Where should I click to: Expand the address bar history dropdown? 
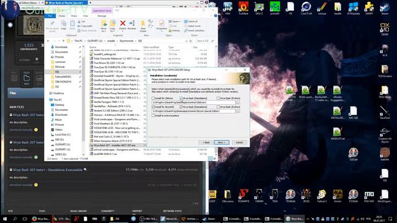click(186, 41)
